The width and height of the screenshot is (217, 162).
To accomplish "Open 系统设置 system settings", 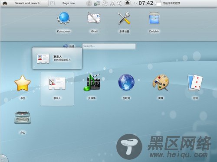I will pyautogui.click(x=124, y=23).
